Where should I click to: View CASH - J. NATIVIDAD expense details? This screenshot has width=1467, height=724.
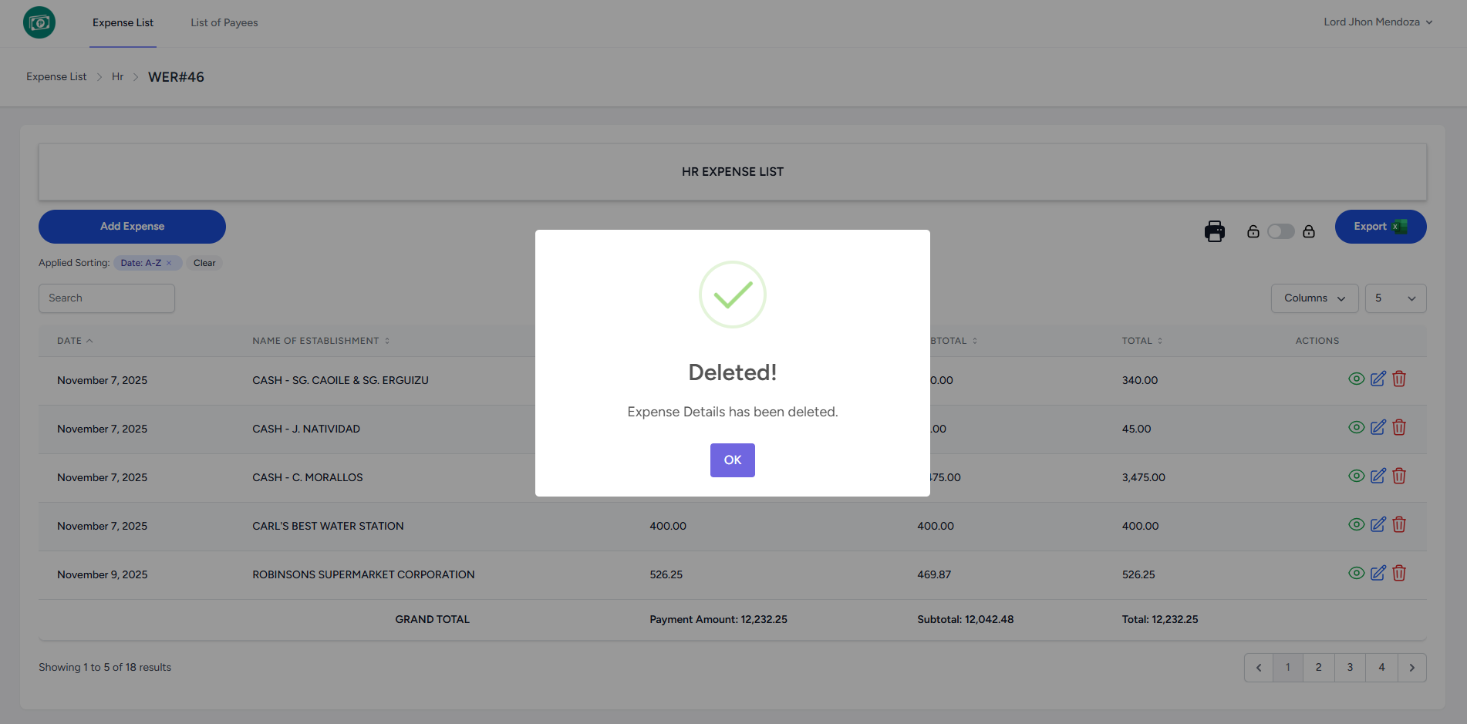[1357, 427]
